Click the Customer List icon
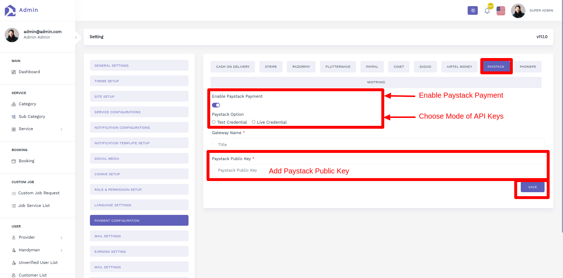This screenshot has width=563, height=278. 14,275
